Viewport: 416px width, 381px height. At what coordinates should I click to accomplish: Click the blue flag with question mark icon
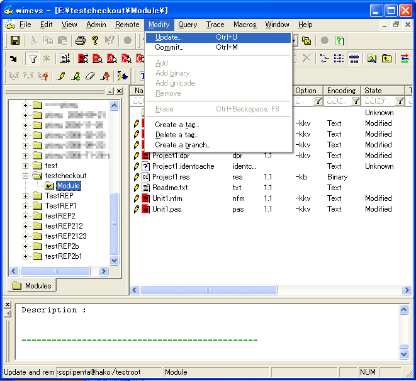click(122, 76)
